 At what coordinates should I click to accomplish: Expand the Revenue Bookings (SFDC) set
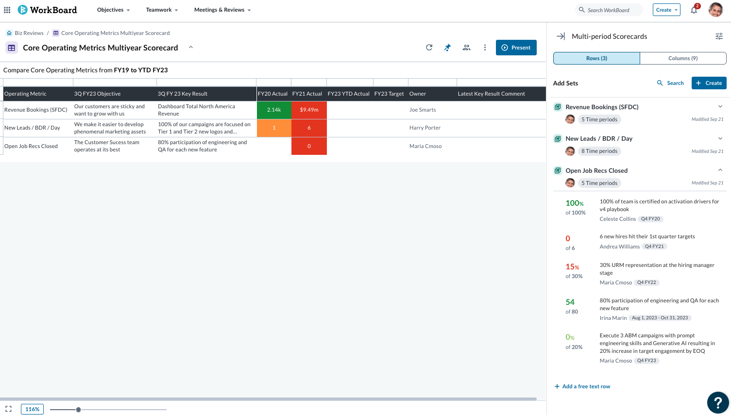pos(720,106)
